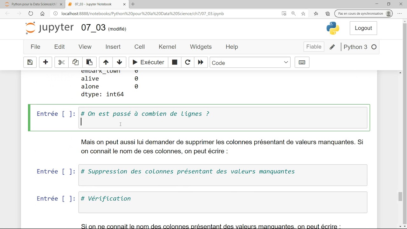Open the Insert menu
The width and height of the screenshot is (407, 229).
(x=113, y=47)
